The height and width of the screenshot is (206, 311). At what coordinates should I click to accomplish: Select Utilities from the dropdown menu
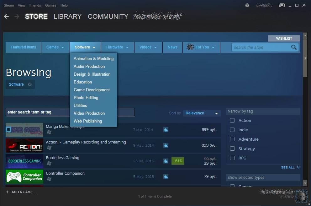point(94,105)
